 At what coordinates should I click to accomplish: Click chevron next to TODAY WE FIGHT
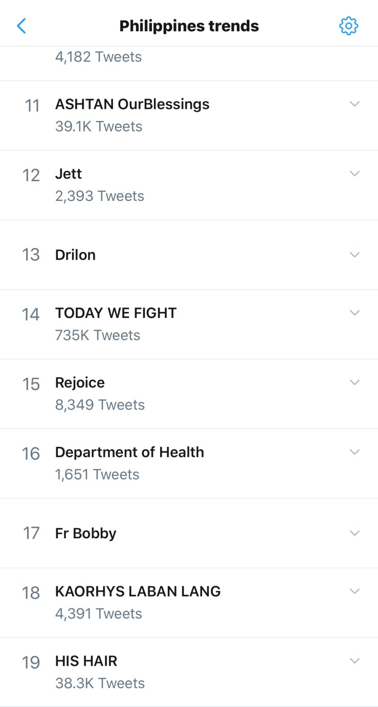pos(354,312)
